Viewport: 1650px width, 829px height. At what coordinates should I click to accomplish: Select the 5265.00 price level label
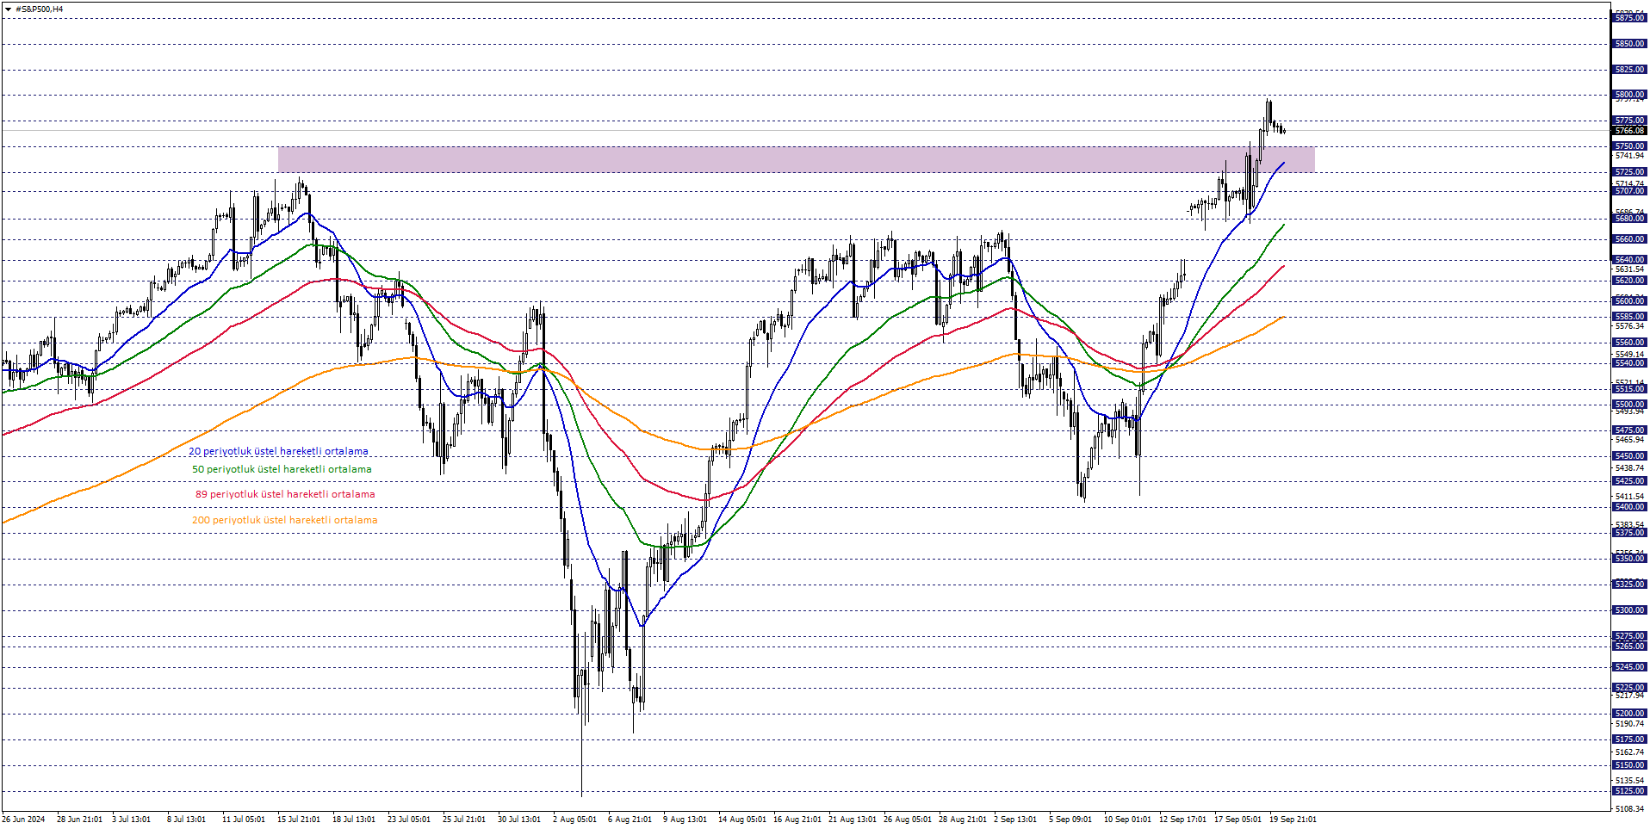point(1629,646)
